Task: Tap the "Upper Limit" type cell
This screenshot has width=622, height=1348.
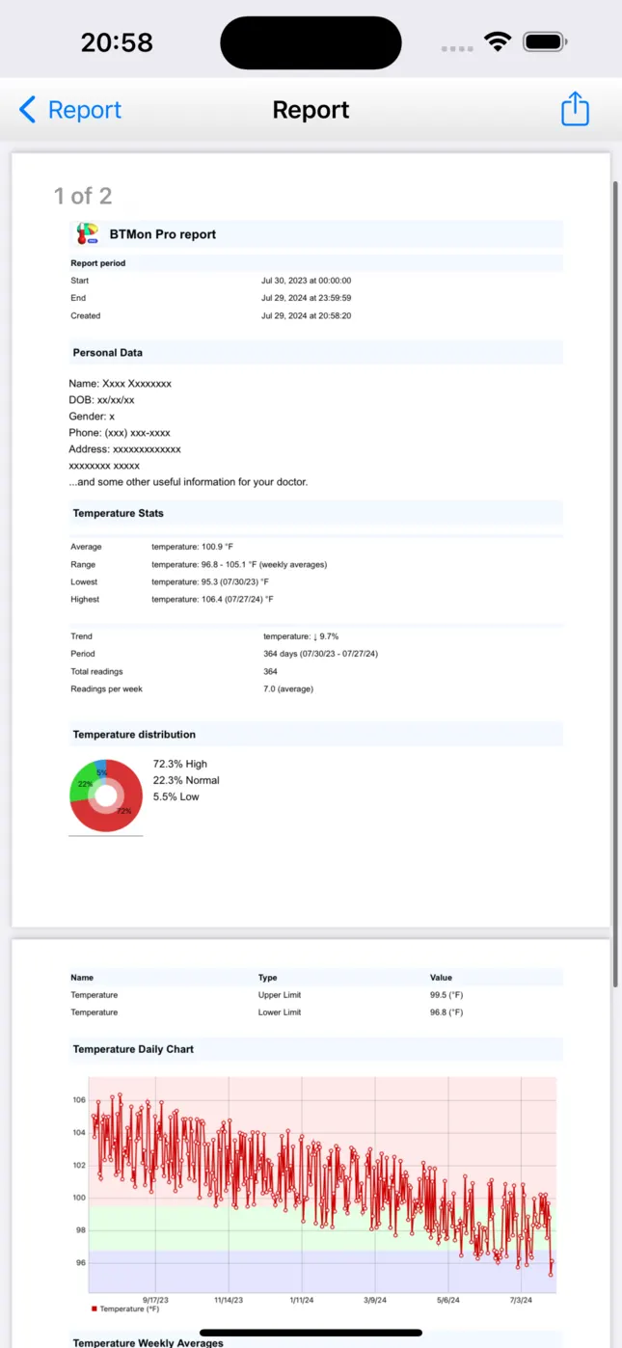Action: click(x=280, y=995)
